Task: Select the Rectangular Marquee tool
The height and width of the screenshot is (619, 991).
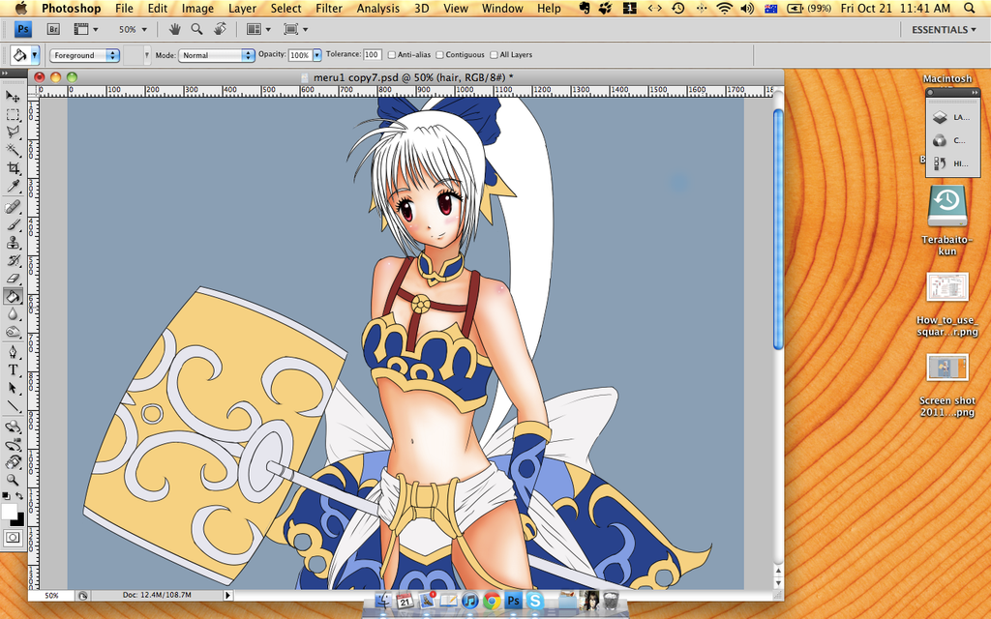Action: pos(13,114)
